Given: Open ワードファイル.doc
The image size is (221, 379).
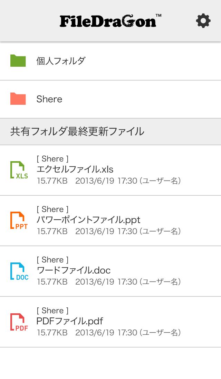Looking at the screenshot, I should coord(74,270).
